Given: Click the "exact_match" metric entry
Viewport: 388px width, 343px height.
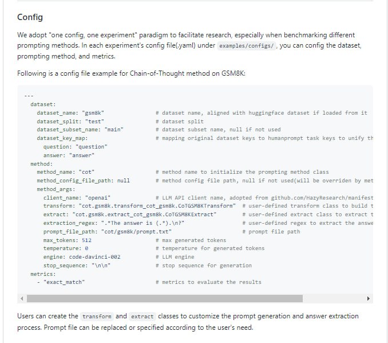Looking at the screenshot, I should [x=64, y=282].
